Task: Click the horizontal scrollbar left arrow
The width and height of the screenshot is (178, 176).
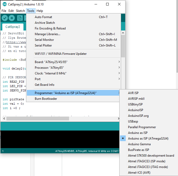Action: tap(4, 118)
